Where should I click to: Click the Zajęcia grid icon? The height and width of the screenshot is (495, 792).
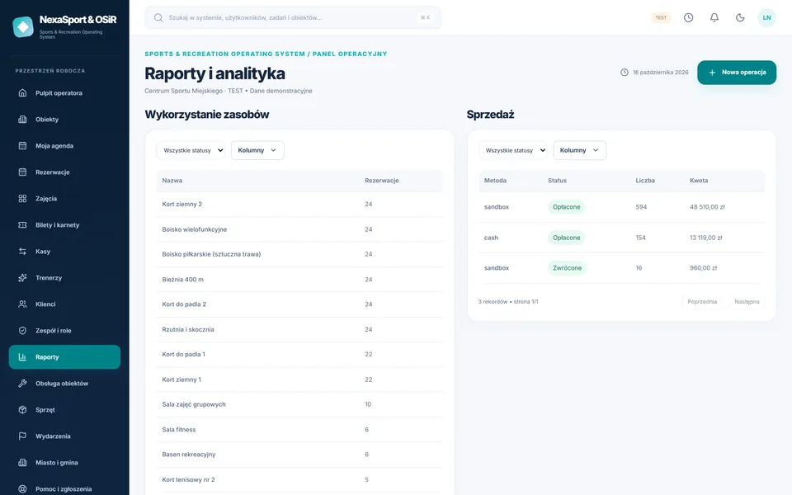click(x=23, y=199)
